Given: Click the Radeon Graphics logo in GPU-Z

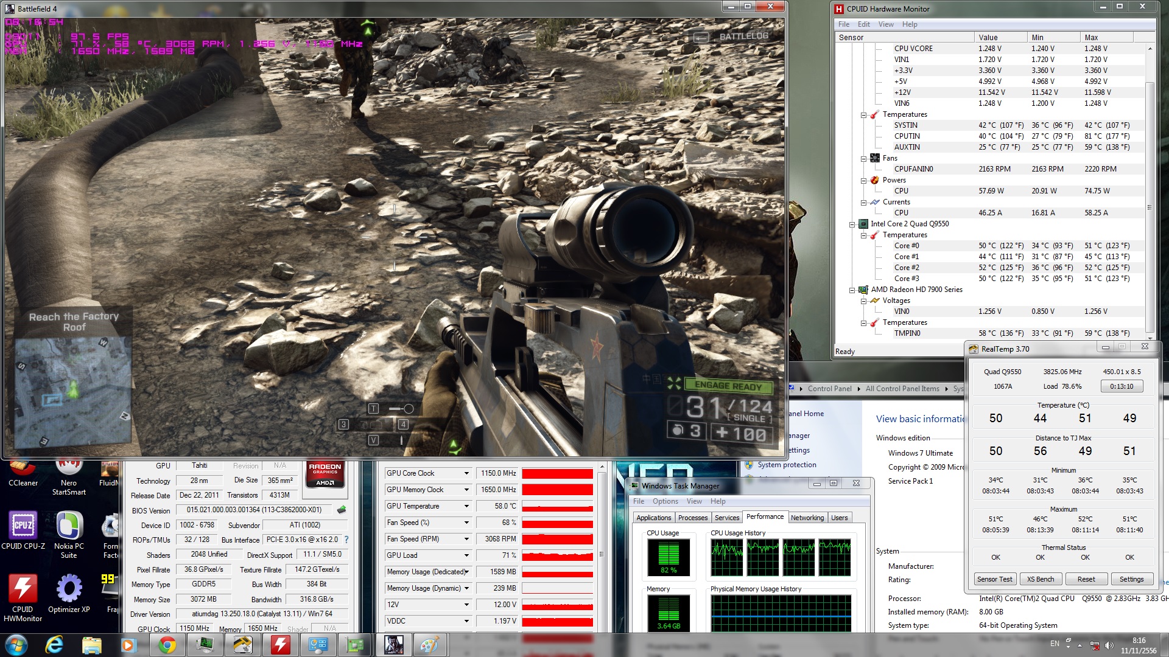Looking at the screenshot, I should point(325,474).
